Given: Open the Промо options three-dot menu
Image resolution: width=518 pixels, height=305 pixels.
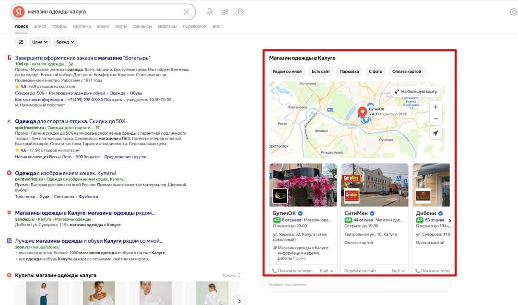Looking at the screenshot, I should click(239, 275).
